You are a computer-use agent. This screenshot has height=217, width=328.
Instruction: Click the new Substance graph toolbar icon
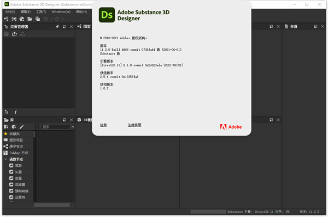6,19
